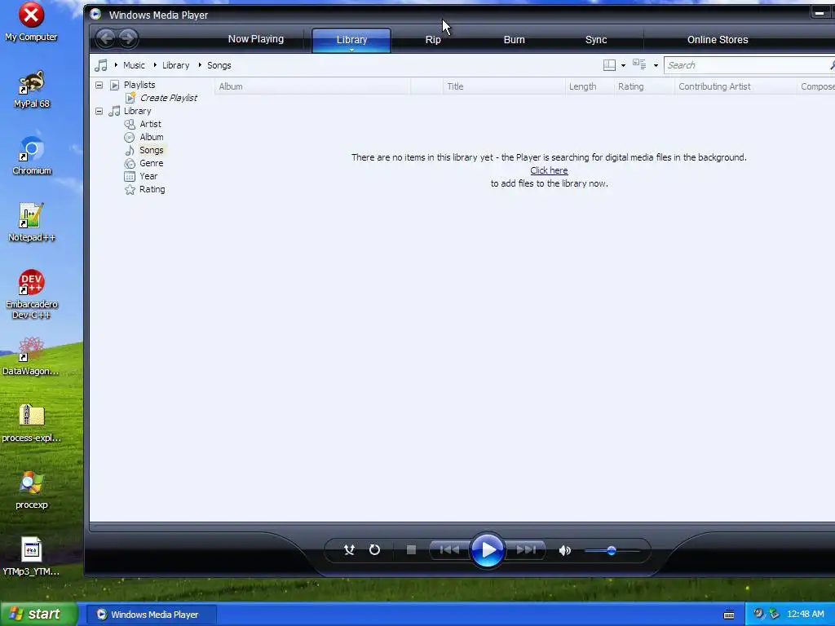
Task: Select the MyPal 68 desktop icon
Action: pyautogui.click(x=32, y=90)
